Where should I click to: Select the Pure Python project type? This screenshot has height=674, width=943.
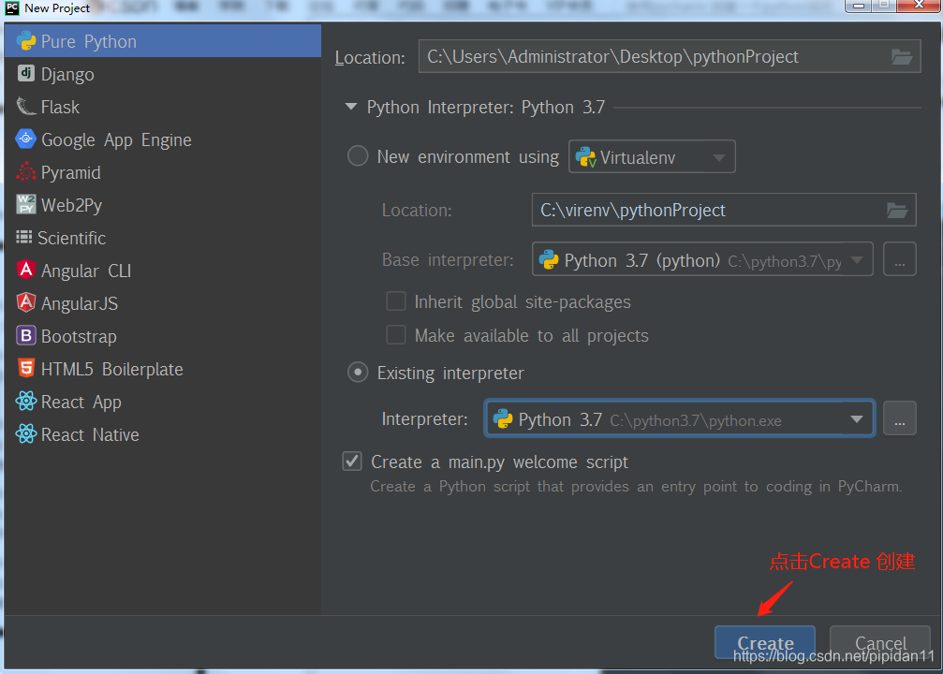162,41
